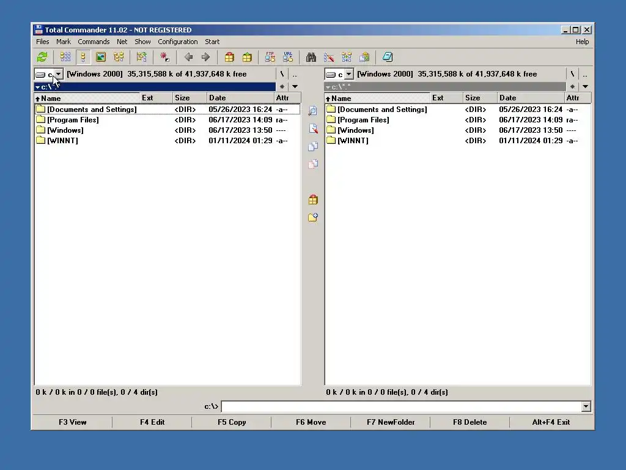Open the Configuration menu
This screenshot has height=470, width=626.
pos(178,42)
